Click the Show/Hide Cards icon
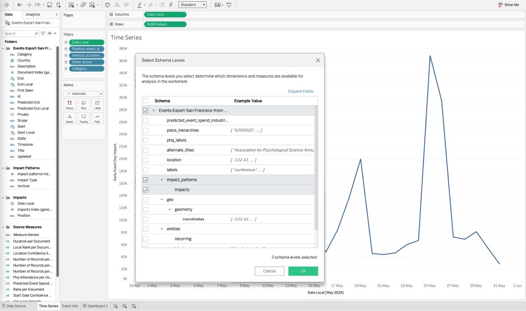 pos(217,4)
